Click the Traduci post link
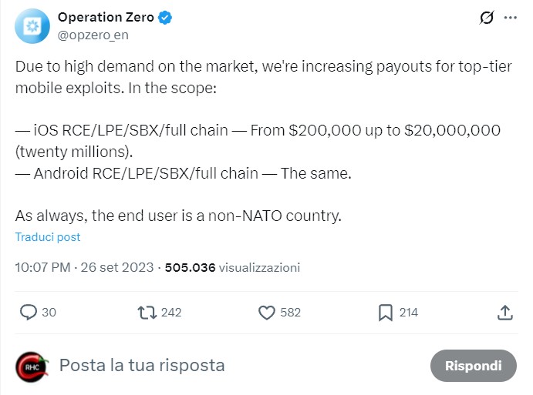Screen dimensions: 533x395 tap(48, 237)
